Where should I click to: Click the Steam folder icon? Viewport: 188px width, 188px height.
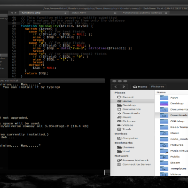tap(164, 163)
